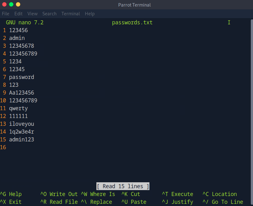Viewport: 253px width, 206px height.
Task: Open the Edit menu
Action: pyautogui.click(x=18, y=14)
